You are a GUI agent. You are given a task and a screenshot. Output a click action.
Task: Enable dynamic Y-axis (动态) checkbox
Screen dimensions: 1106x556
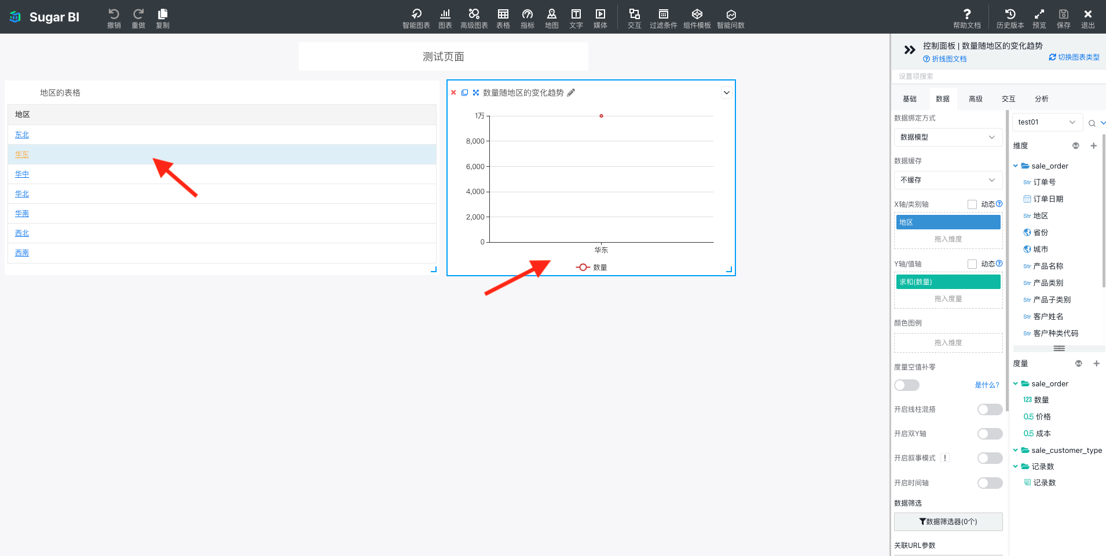tap(972, 264)
